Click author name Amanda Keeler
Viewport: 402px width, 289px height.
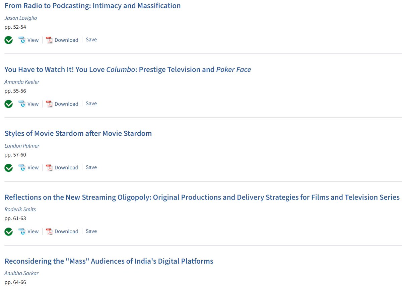click(22, 82)
